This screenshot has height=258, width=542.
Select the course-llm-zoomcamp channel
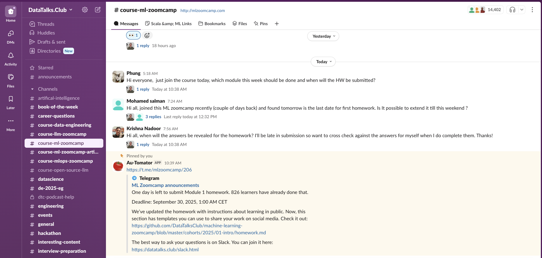coord(62,134)
